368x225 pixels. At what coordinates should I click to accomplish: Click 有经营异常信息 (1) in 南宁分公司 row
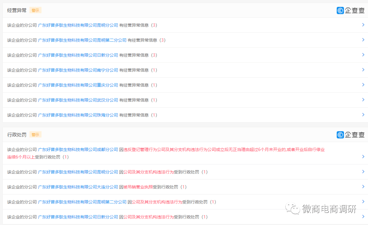[138, 70]
